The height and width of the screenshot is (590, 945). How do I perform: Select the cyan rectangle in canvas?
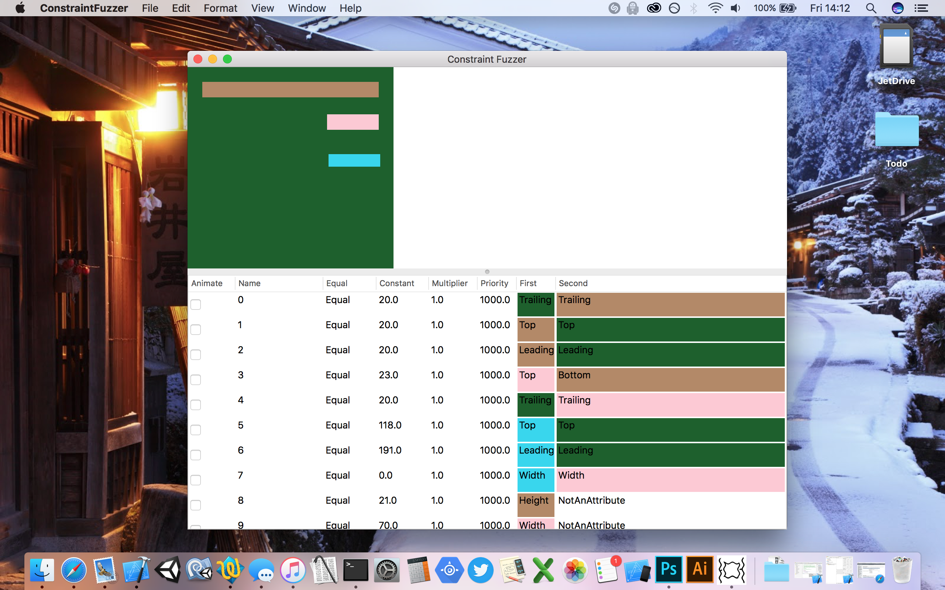(x=354, y=160)
